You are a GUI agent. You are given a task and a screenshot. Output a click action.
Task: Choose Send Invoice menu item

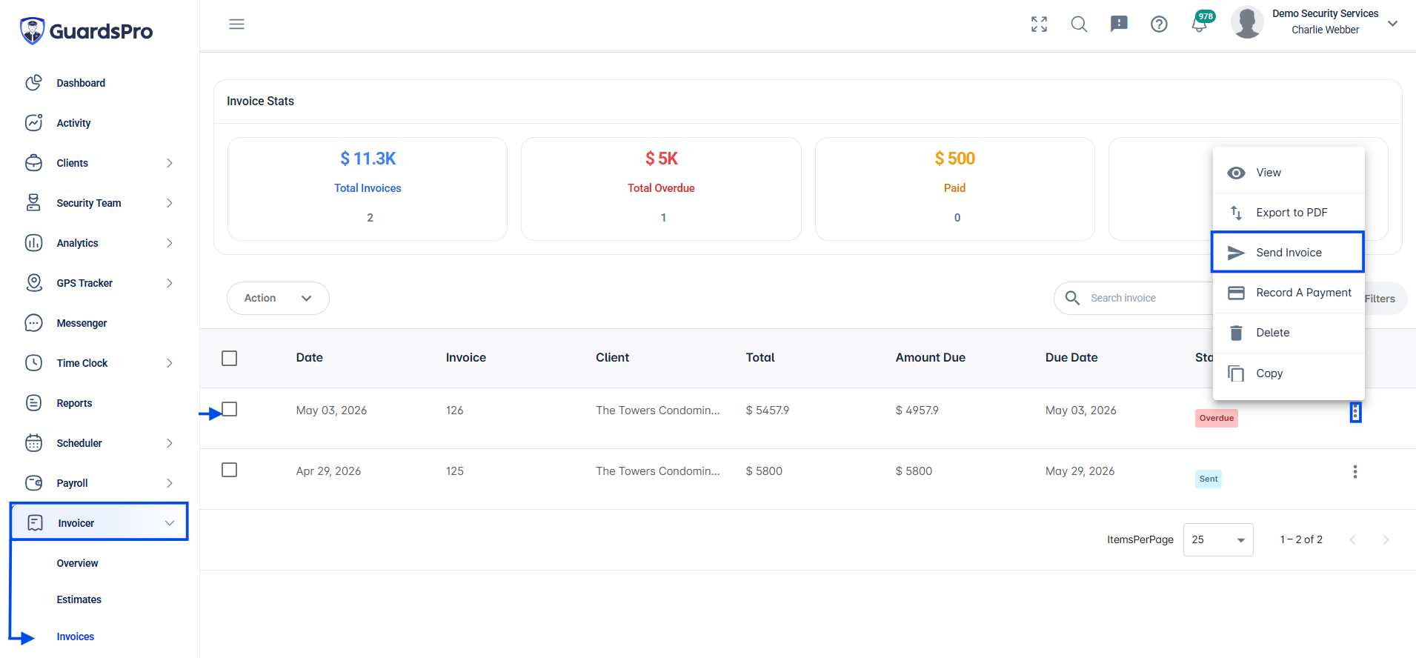click(1289, 253)
